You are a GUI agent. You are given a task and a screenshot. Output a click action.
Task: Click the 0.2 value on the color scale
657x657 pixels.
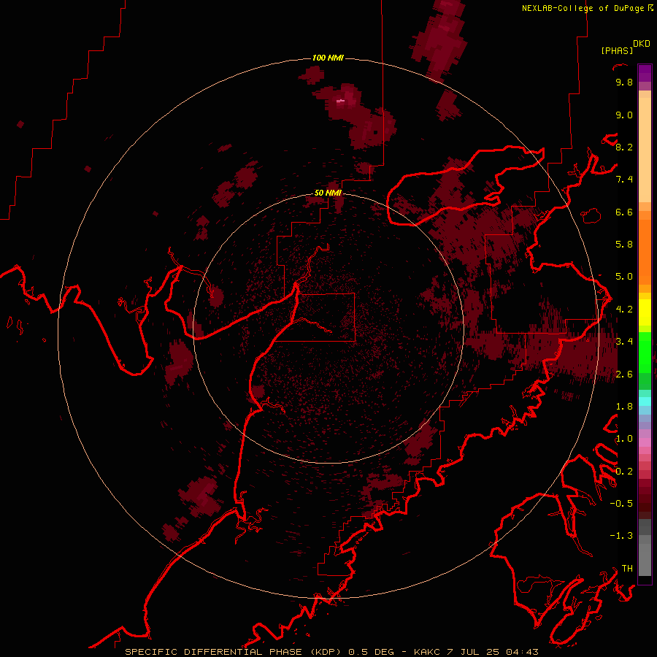pyautogui.click(x=624, y=472)
